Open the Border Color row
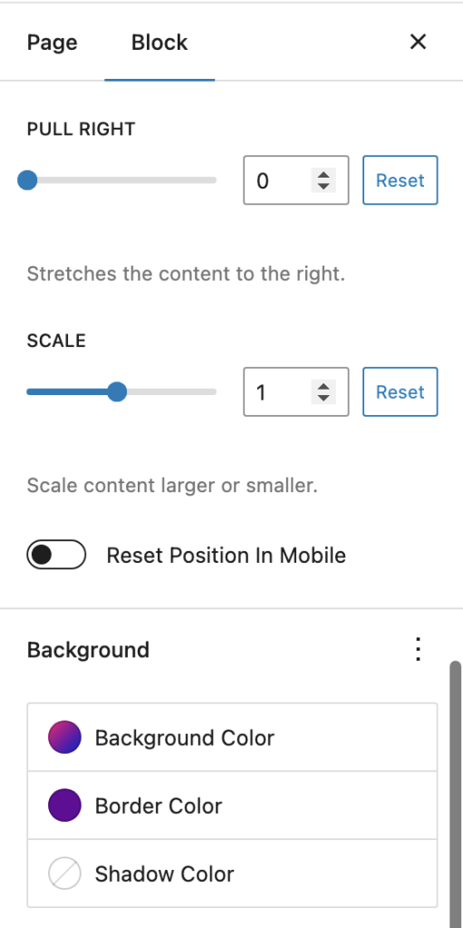Image resolution: width=463 pixels, height=928 pixels. coord(232,806)
